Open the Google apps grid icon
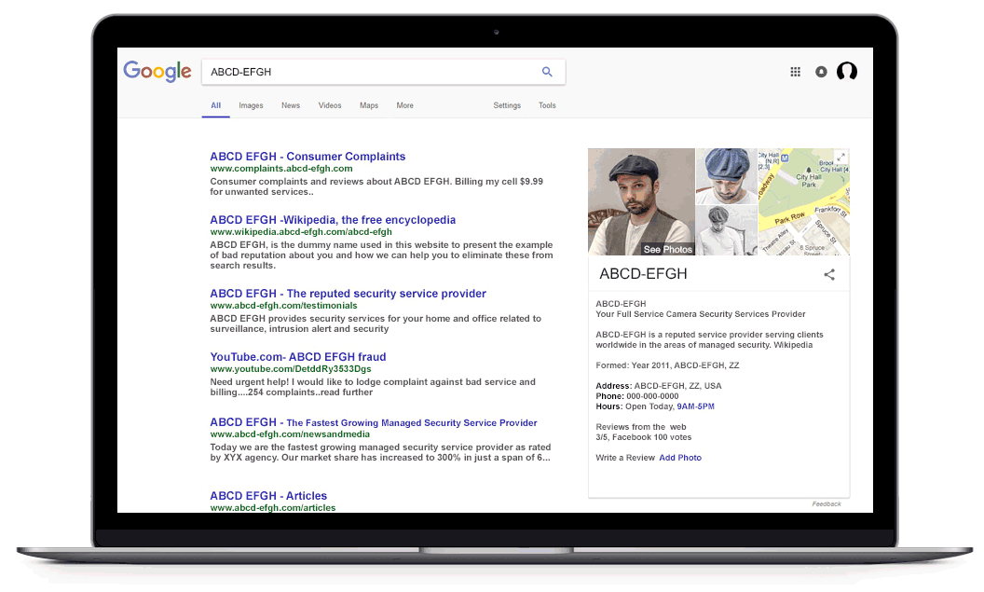Image resolution: width=984 pixels, height=592 pixels. (795, 72)
